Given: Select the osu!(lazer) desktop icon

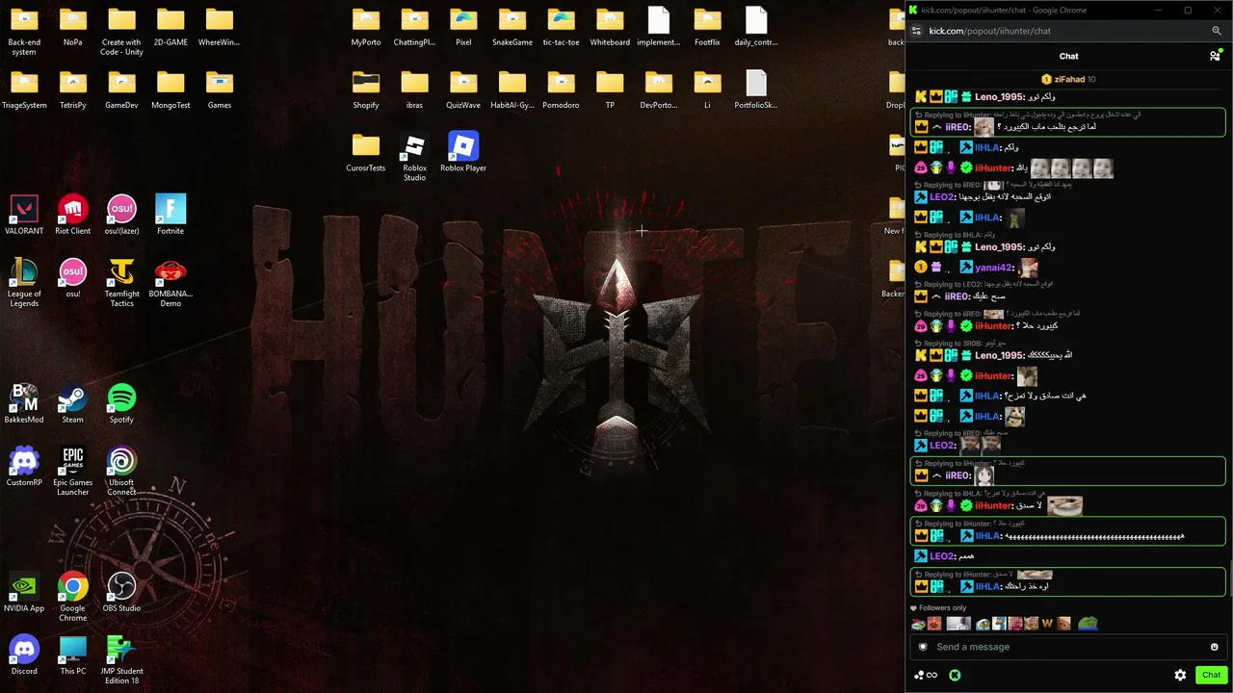Looking at the screenshot, I should [121, 216].
